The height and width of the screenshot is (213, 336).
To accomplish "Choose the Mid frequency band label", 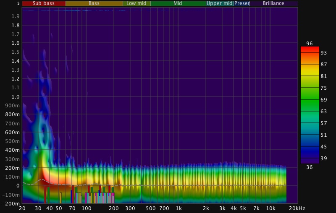I will [x=178, y=3].
